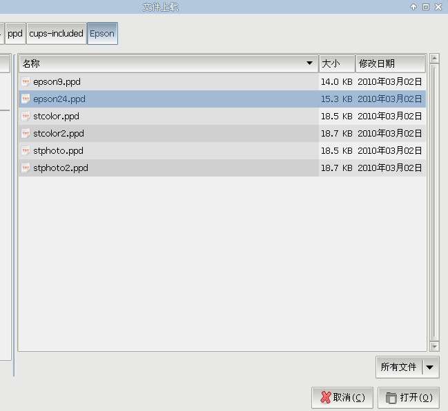
Task: Click the stphoto.ppd file icon
Action: 26,151
